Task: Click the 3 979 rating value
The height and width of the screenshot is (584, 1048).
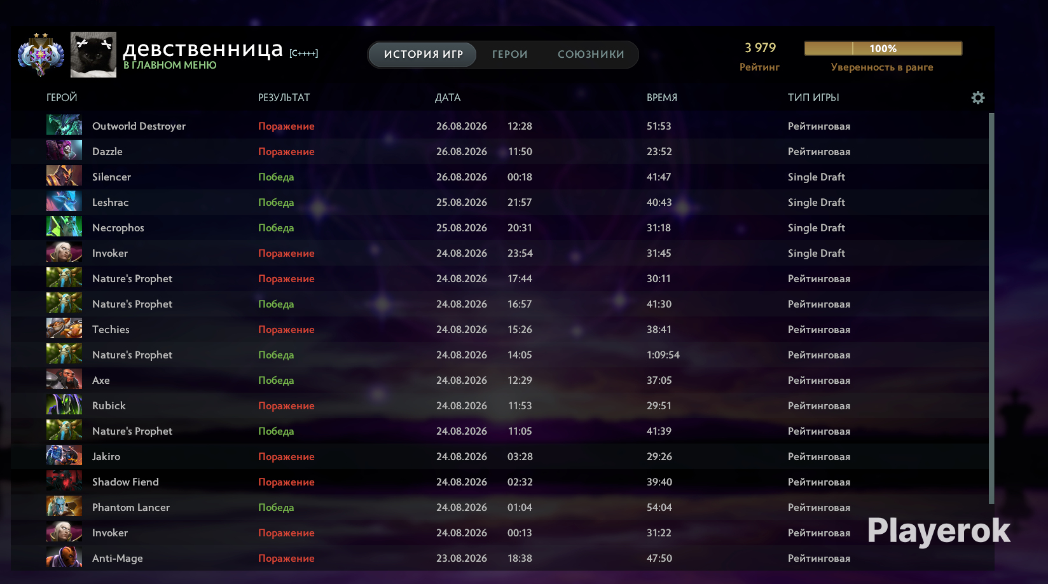Action: coord(761,48)
